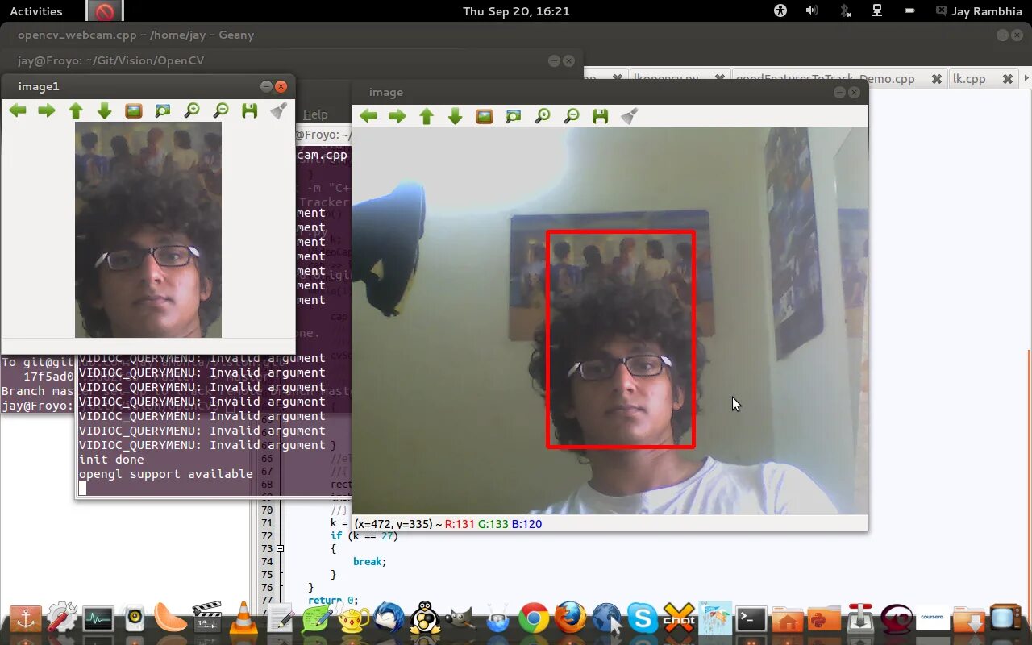Open the Activities overview
Screen dimensions: 1032x645
coord(36,11)
